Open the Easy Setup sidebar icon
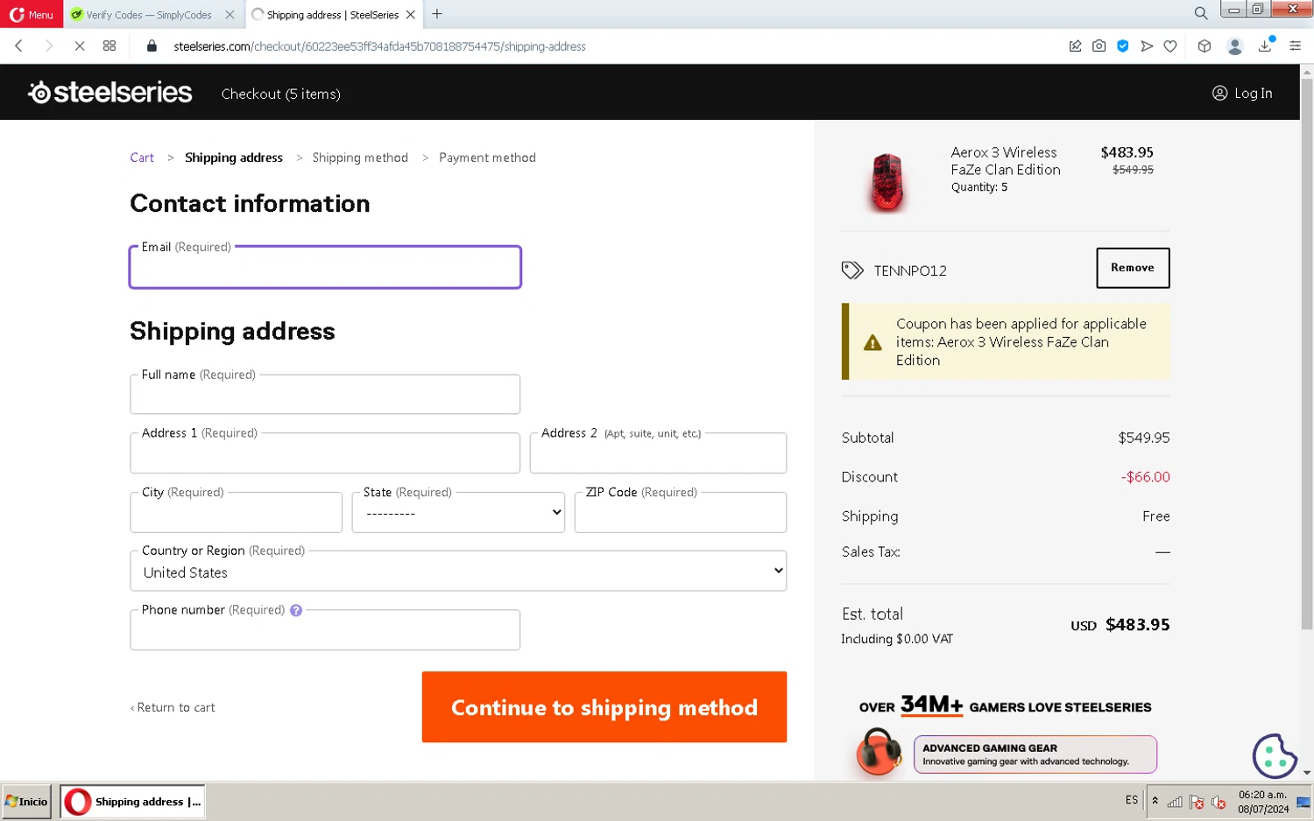 tap(1295, 46)
